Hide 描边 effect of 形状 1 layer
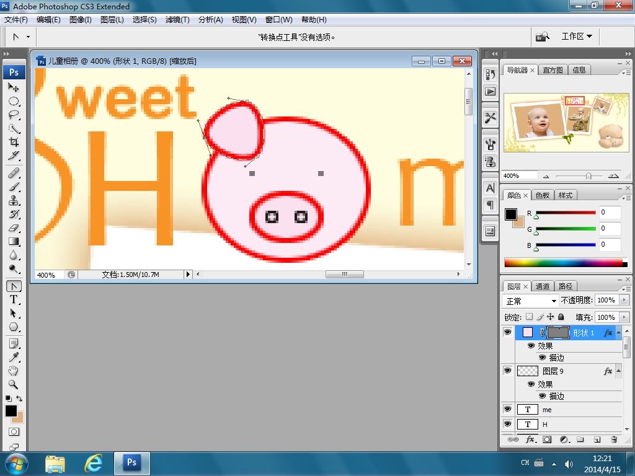 543,358
